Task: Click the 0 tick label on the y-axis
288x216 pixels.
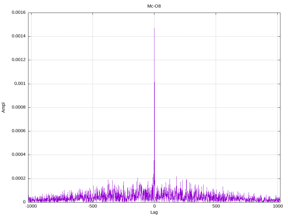Action: click(x=24, y=202)
